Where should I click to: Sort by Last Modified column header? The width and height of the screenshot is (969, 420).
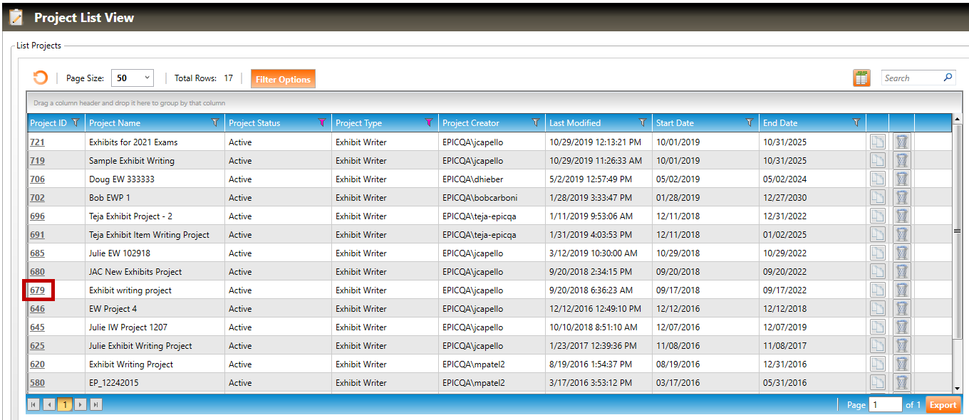[575, 123]
